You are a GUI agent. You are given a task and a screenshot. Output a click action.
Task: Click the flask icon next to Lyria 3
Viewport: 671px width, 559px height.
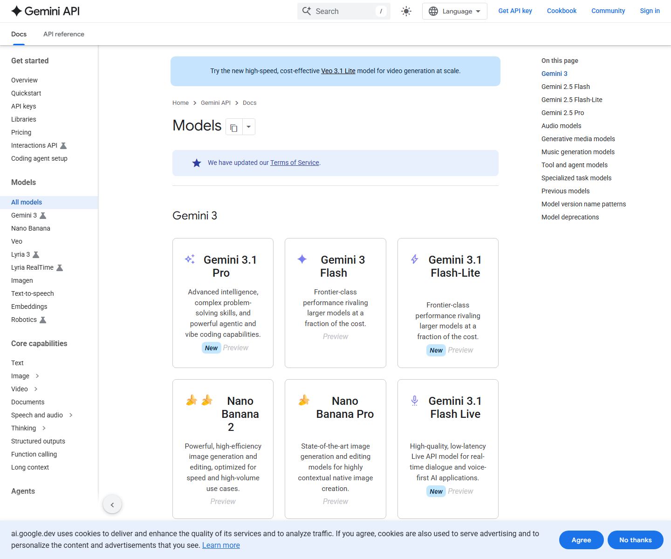[x=36, y=255]
